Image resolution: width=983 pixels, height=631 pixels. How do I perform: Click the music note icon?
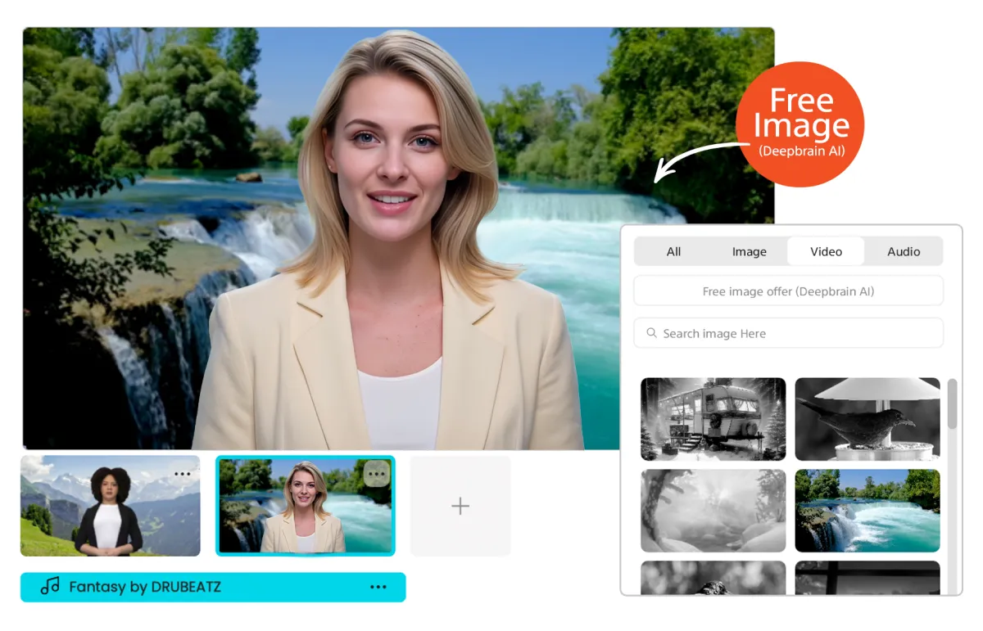[50, 586]
